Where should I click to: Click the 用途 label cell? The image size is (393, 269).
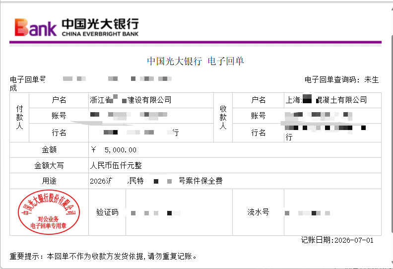49,181
